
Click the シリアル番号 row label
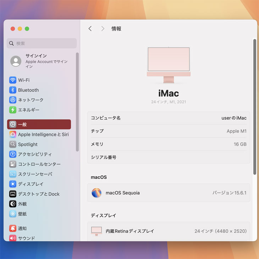(x=104, y=157)
